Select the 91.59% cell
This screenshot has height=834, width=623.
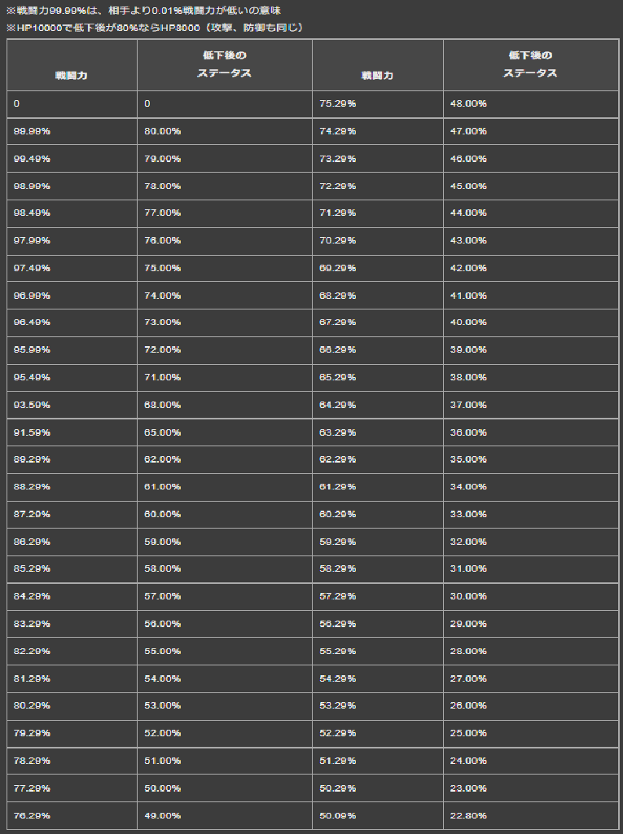33,432
